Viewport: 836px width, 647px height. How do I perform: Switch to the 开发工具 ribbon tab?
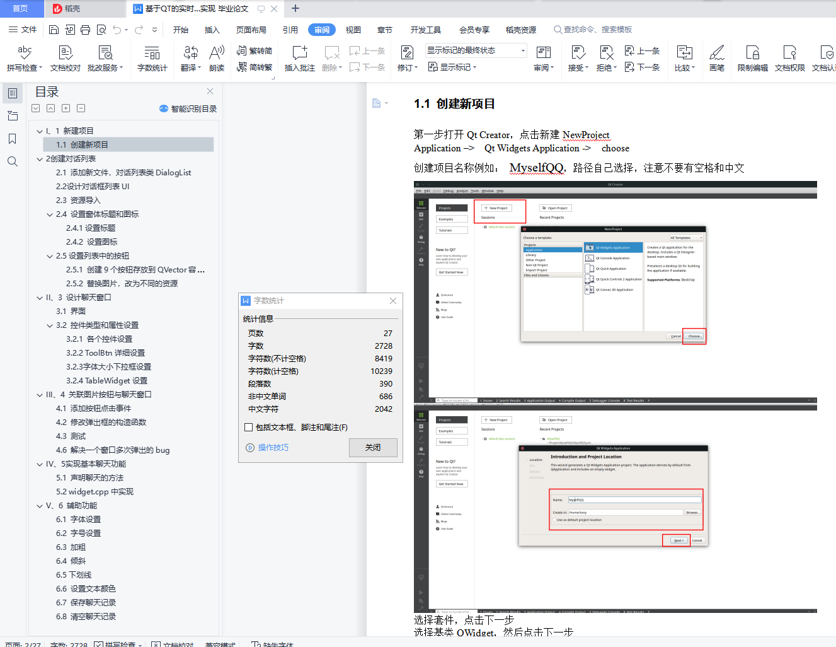426,30
